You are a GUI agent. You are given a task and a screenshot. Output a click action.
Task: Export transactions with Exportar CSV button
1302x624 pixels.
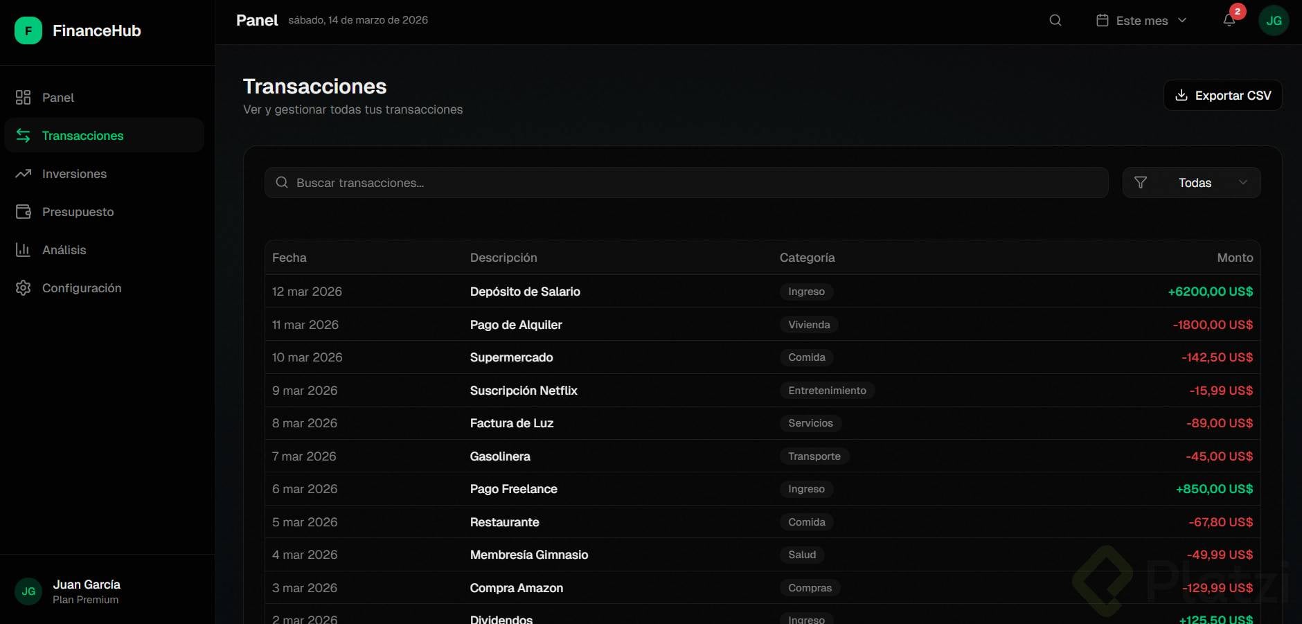(1223, 96)
